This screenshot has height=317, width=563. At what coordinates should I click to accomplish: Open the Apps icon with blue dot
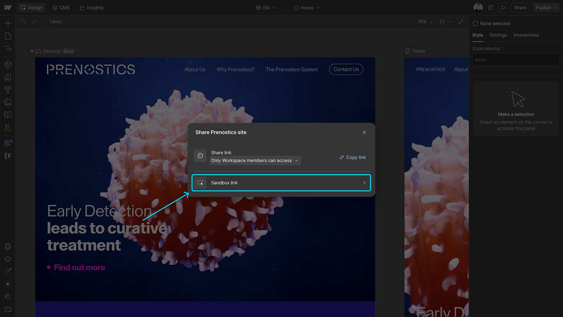[x=8, y=143]
